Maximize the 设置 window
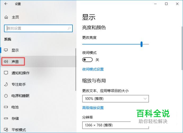183x133 pixels. pyautogui.click(x=166, y=4)
